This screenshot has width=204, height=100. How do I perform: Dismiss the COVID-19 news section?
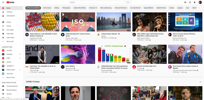click(x=200, y=82)
